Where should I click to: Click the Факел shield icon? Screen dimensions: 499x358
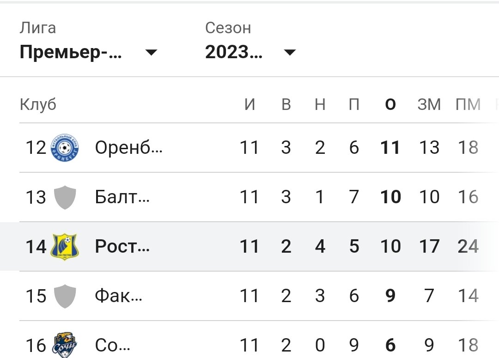64,296
